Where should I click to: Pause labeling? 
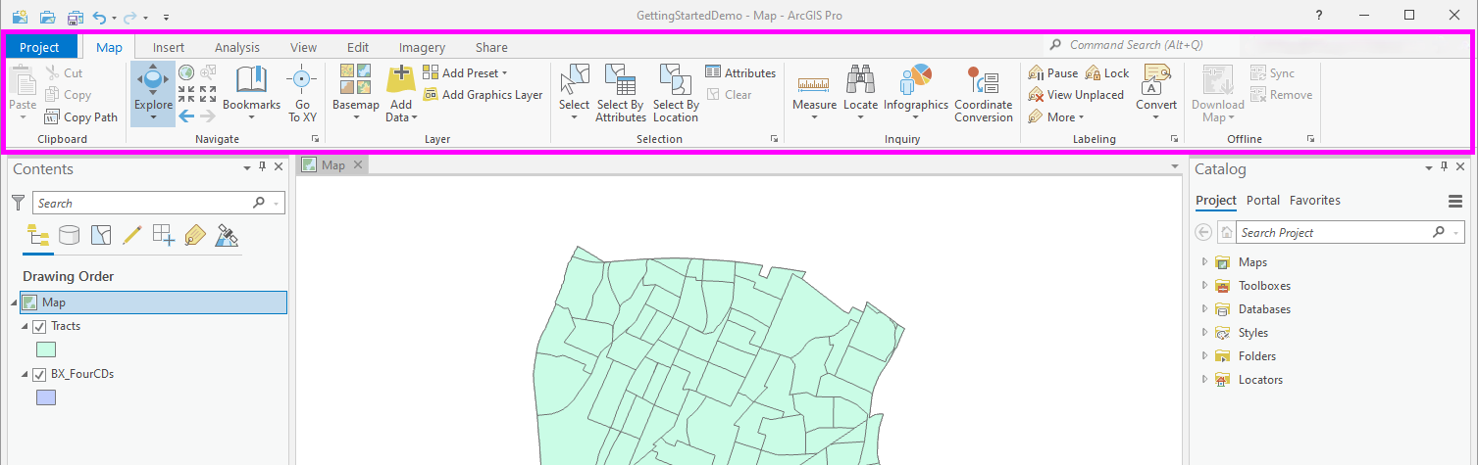(x=1052, y=73)
